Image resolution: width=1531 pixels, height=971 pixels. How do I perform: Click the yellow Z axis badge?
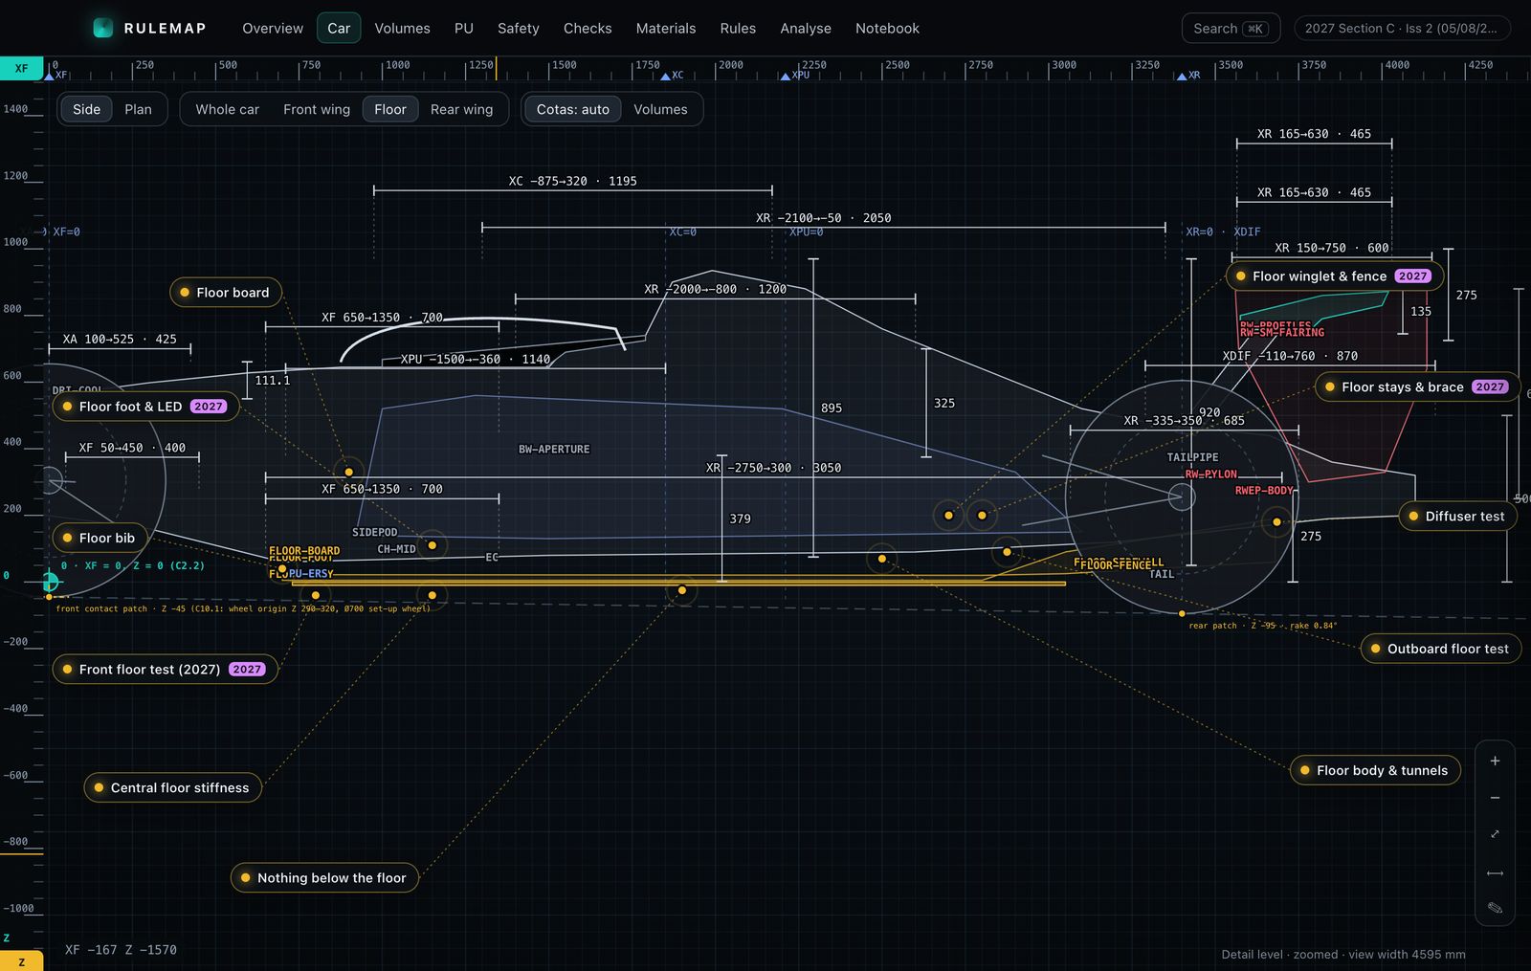tap(21, 961)
